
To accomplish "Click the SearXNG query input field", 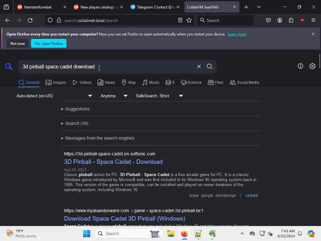I will pos(107,67).
